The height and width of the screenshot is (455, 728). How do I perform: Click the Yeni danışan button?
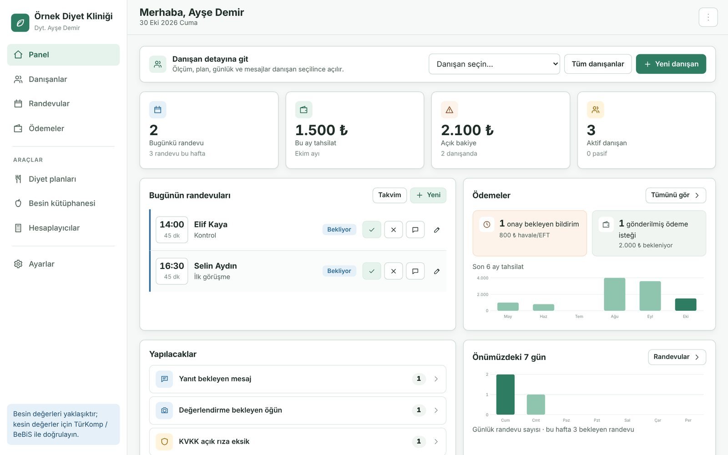[671, 64]
